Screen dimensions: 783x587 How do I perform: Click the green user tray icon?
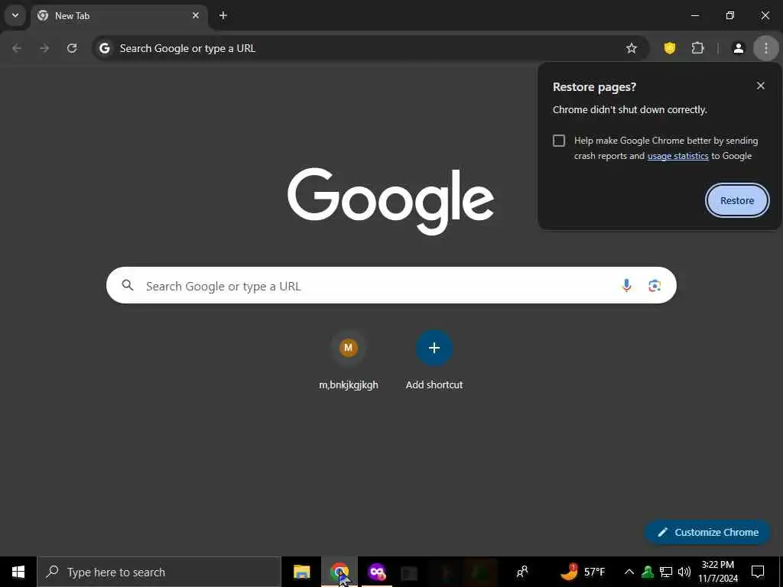(x=648, y=572)
